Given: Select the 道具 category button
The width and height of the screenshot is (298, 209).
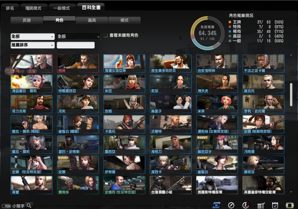Looking at the screenshot, I should click(92, 20).
